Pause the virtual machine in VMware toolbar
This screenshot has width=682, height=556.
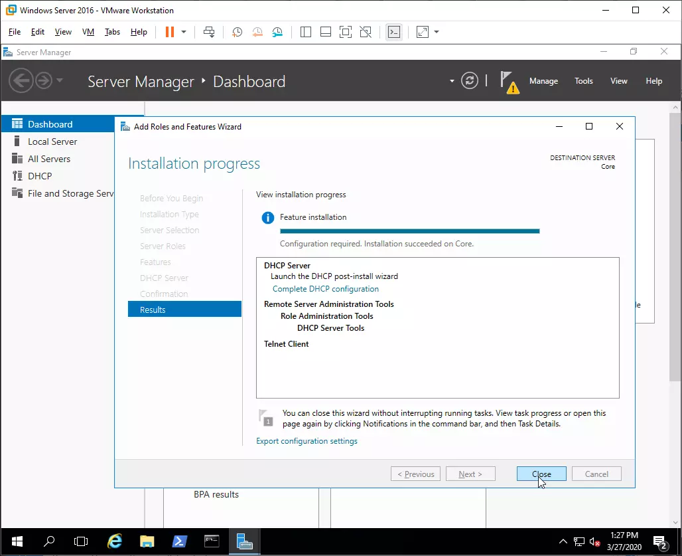[170, 32]
